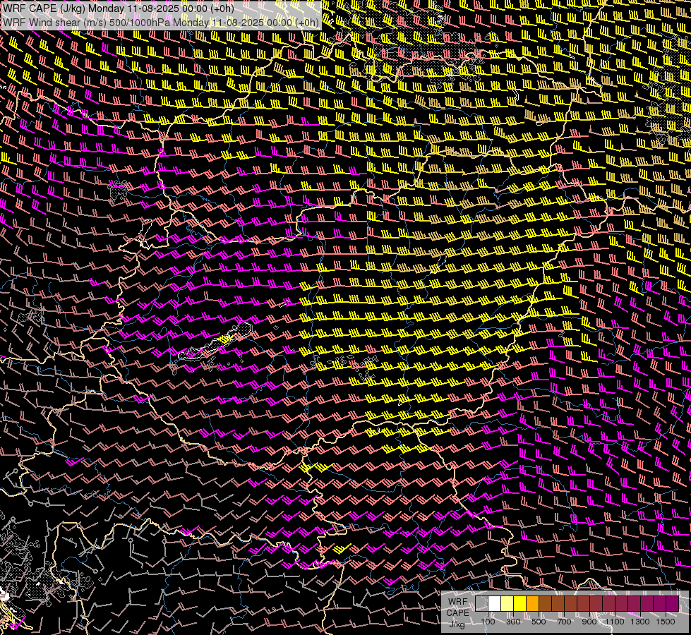Click the WRF Wind shear title line
Viewport: 691px width, 635px height.
[x=161, y=23]
